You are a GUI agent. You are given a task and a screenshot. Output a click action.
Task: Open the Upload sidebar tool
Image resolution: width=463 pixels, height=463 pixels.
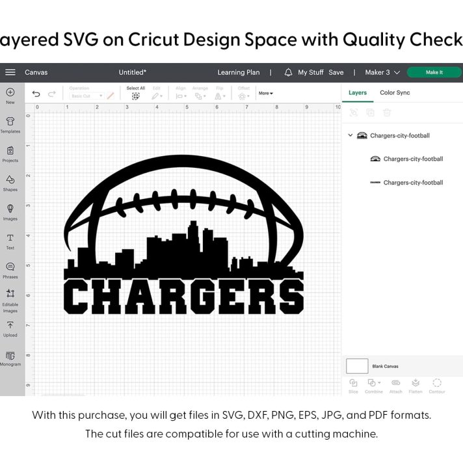point(10,329)
